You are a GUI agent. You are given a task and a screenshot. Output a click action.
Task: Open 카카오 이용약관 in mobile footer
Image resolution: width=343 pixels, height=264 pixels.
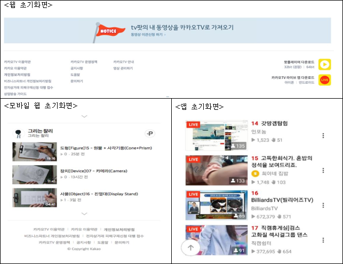[x=84, y=229]
